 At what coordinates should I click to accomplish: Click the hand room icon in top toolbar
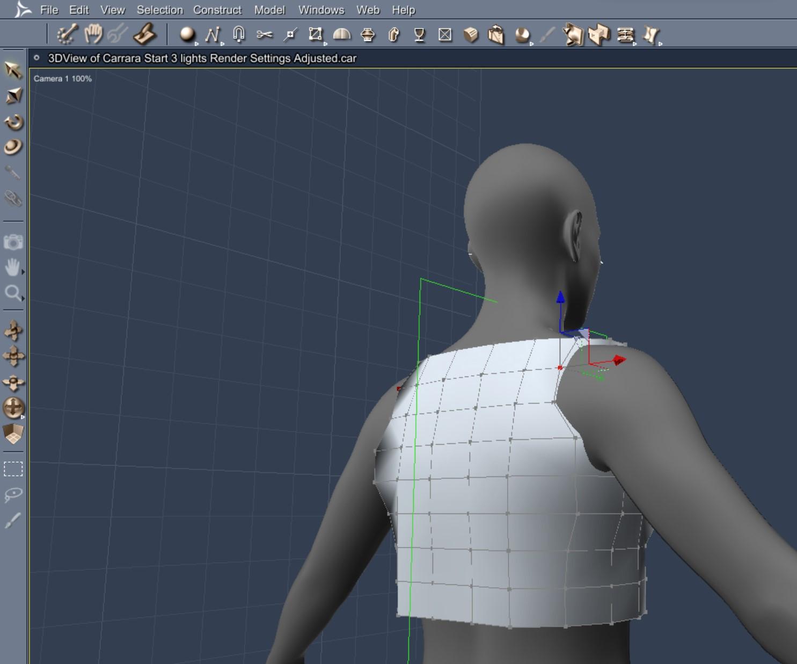point(93,34)
